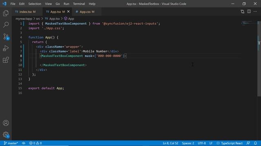Split the editor to the right
The height and width of the screenshot is (146, 261).
coord(249,12)
